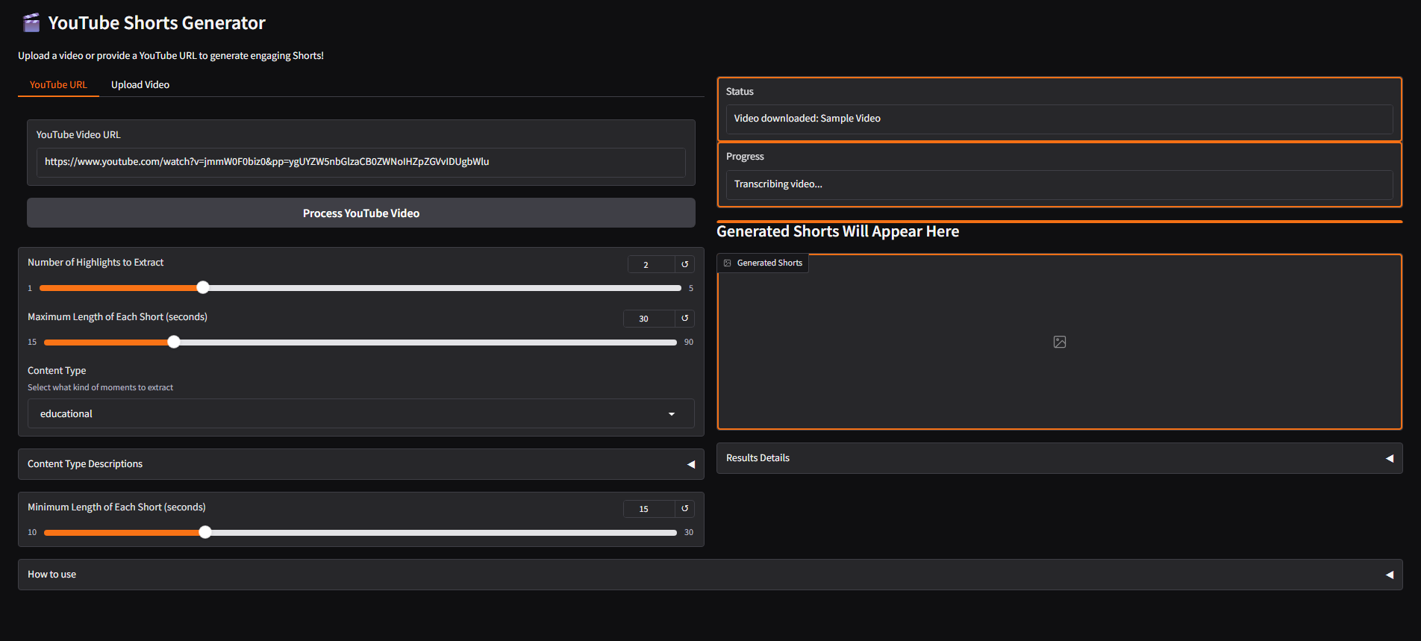The height and width of the screenshot is (641, 1421).
Task: Click the 'Upload a video or provide' description text
Action: [x=171, y=56]
